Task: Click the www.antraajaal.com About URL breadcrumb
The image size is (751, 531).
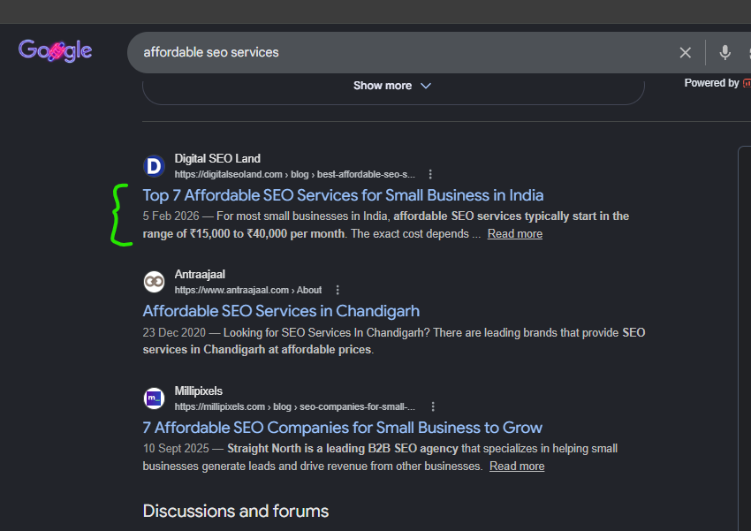Action: click(247, 290)
